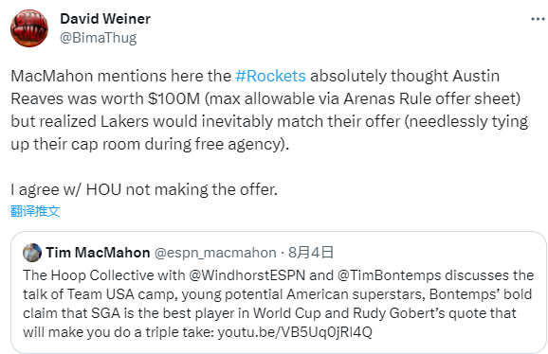Click the David Weiner display name

pos(105,19)
